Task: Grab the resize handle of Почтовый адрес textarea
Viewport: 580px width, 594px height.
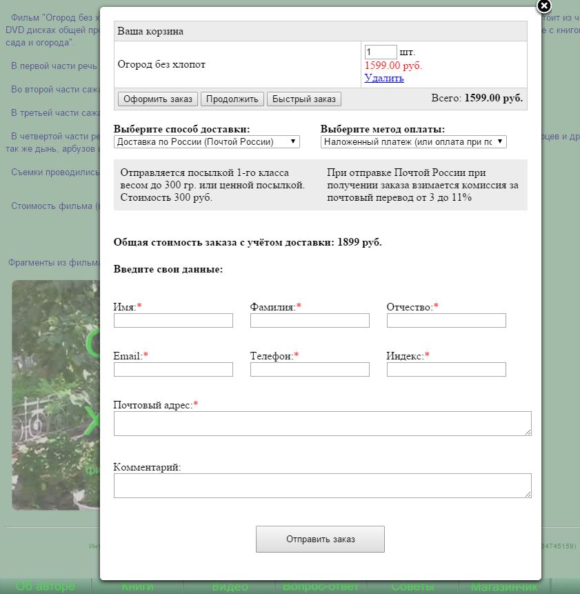Action: coord(528,433)
